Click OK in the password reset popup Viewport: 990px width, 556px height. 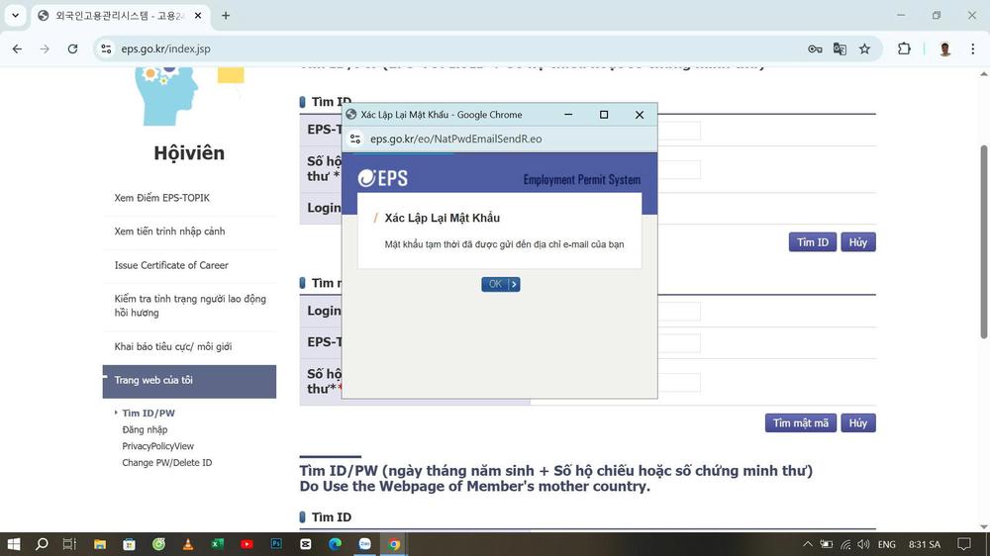coord(501,284)
